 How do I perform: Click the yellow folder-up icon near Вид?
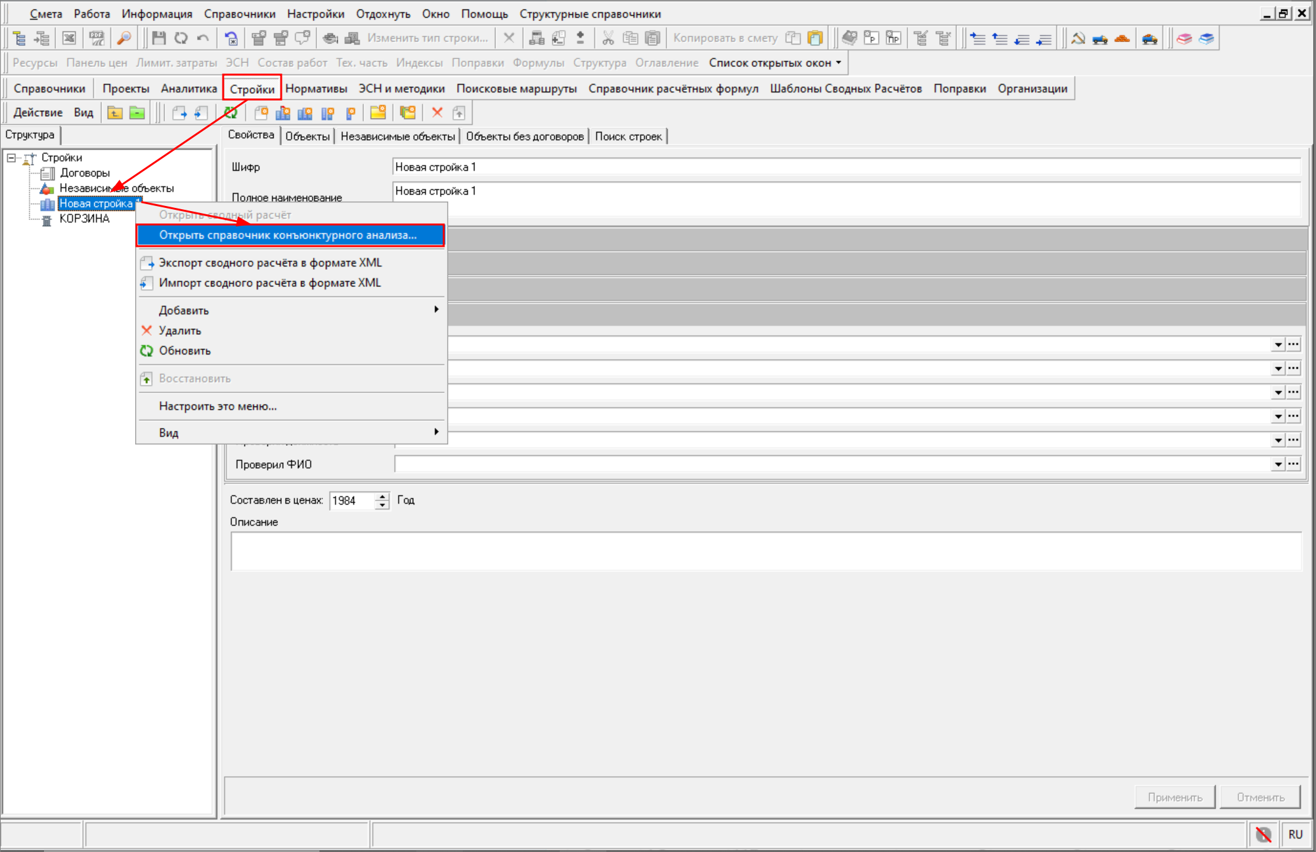tap(115, 114)
